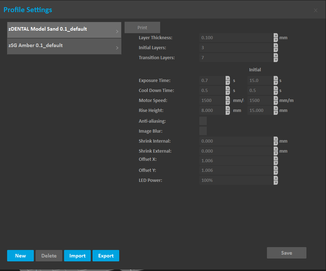This screenshot has height=271, width=326.
Task: Create a New profile
Action: 20,256
